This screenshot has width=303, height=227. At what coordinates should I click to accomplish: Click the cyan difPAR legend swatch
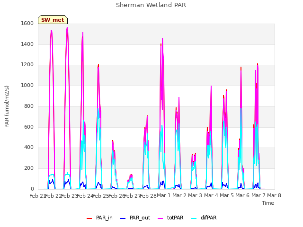coord(194,218)
